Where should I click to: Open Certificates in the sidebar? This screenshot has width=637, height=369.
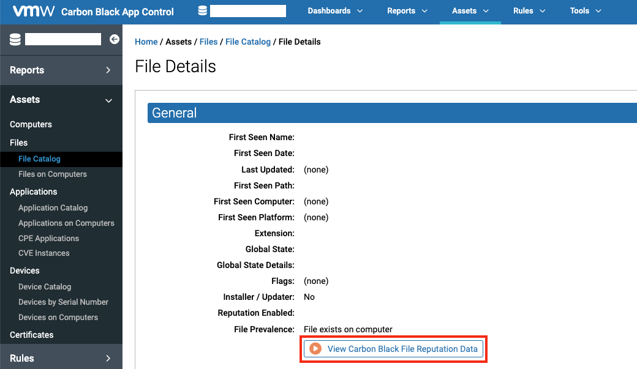coord(32,335)
